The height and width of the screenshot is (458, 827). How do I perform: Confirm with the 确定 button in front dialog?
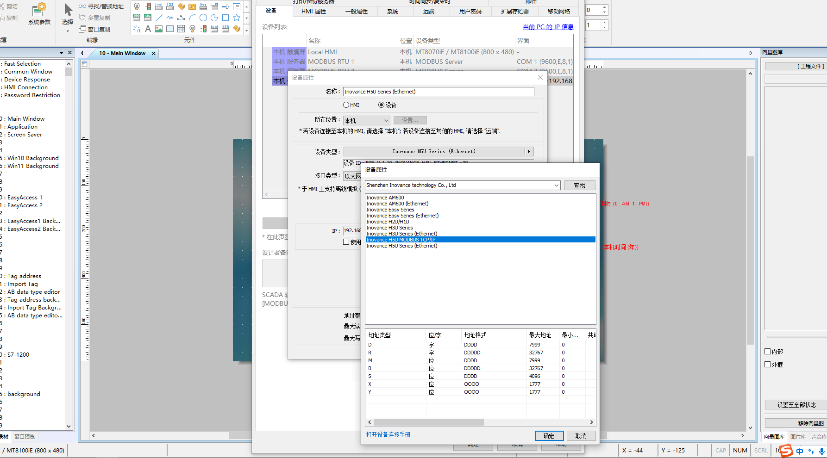pos(549,436)
